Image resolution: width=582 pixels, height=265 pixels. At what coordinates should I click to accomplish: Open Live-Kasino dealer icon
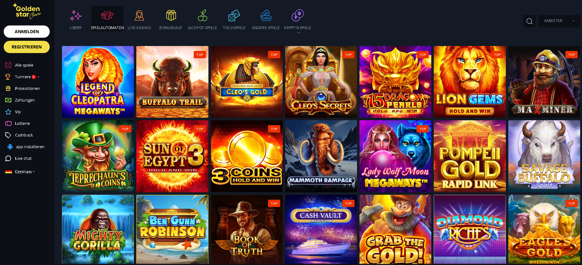[x=139, y=16]
